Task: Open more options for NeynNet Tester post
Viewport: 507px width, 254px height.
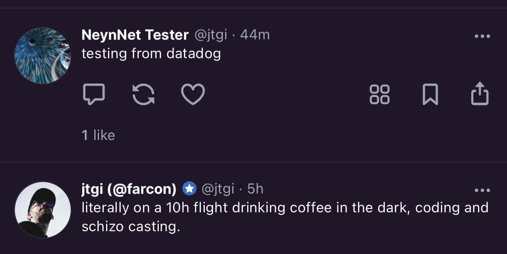Action: click(x=482, y=36)
